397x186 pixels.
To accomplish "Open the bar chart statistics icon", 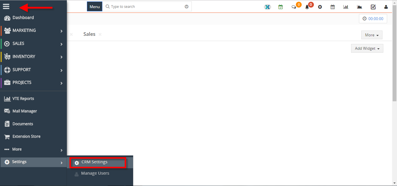I will click(346, 7).
